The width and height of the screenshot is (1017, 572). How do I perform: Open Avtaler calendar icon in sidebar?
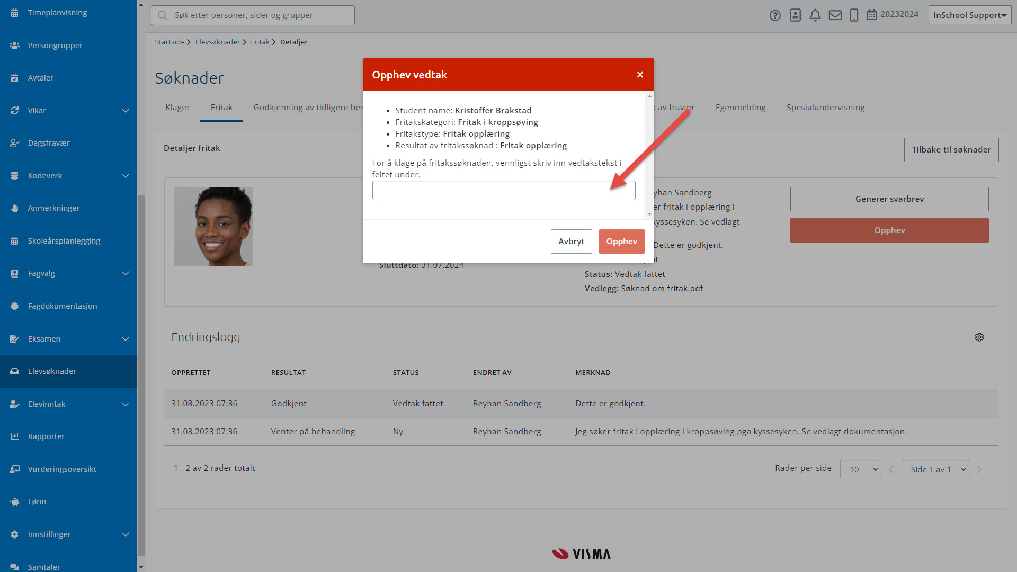click(x=15, y=78)
